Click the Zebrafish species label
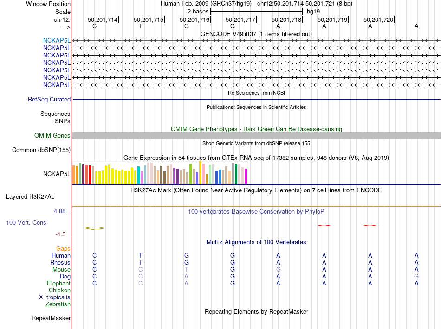Screen dimensions: 441x329 click(x=58, y=304)
